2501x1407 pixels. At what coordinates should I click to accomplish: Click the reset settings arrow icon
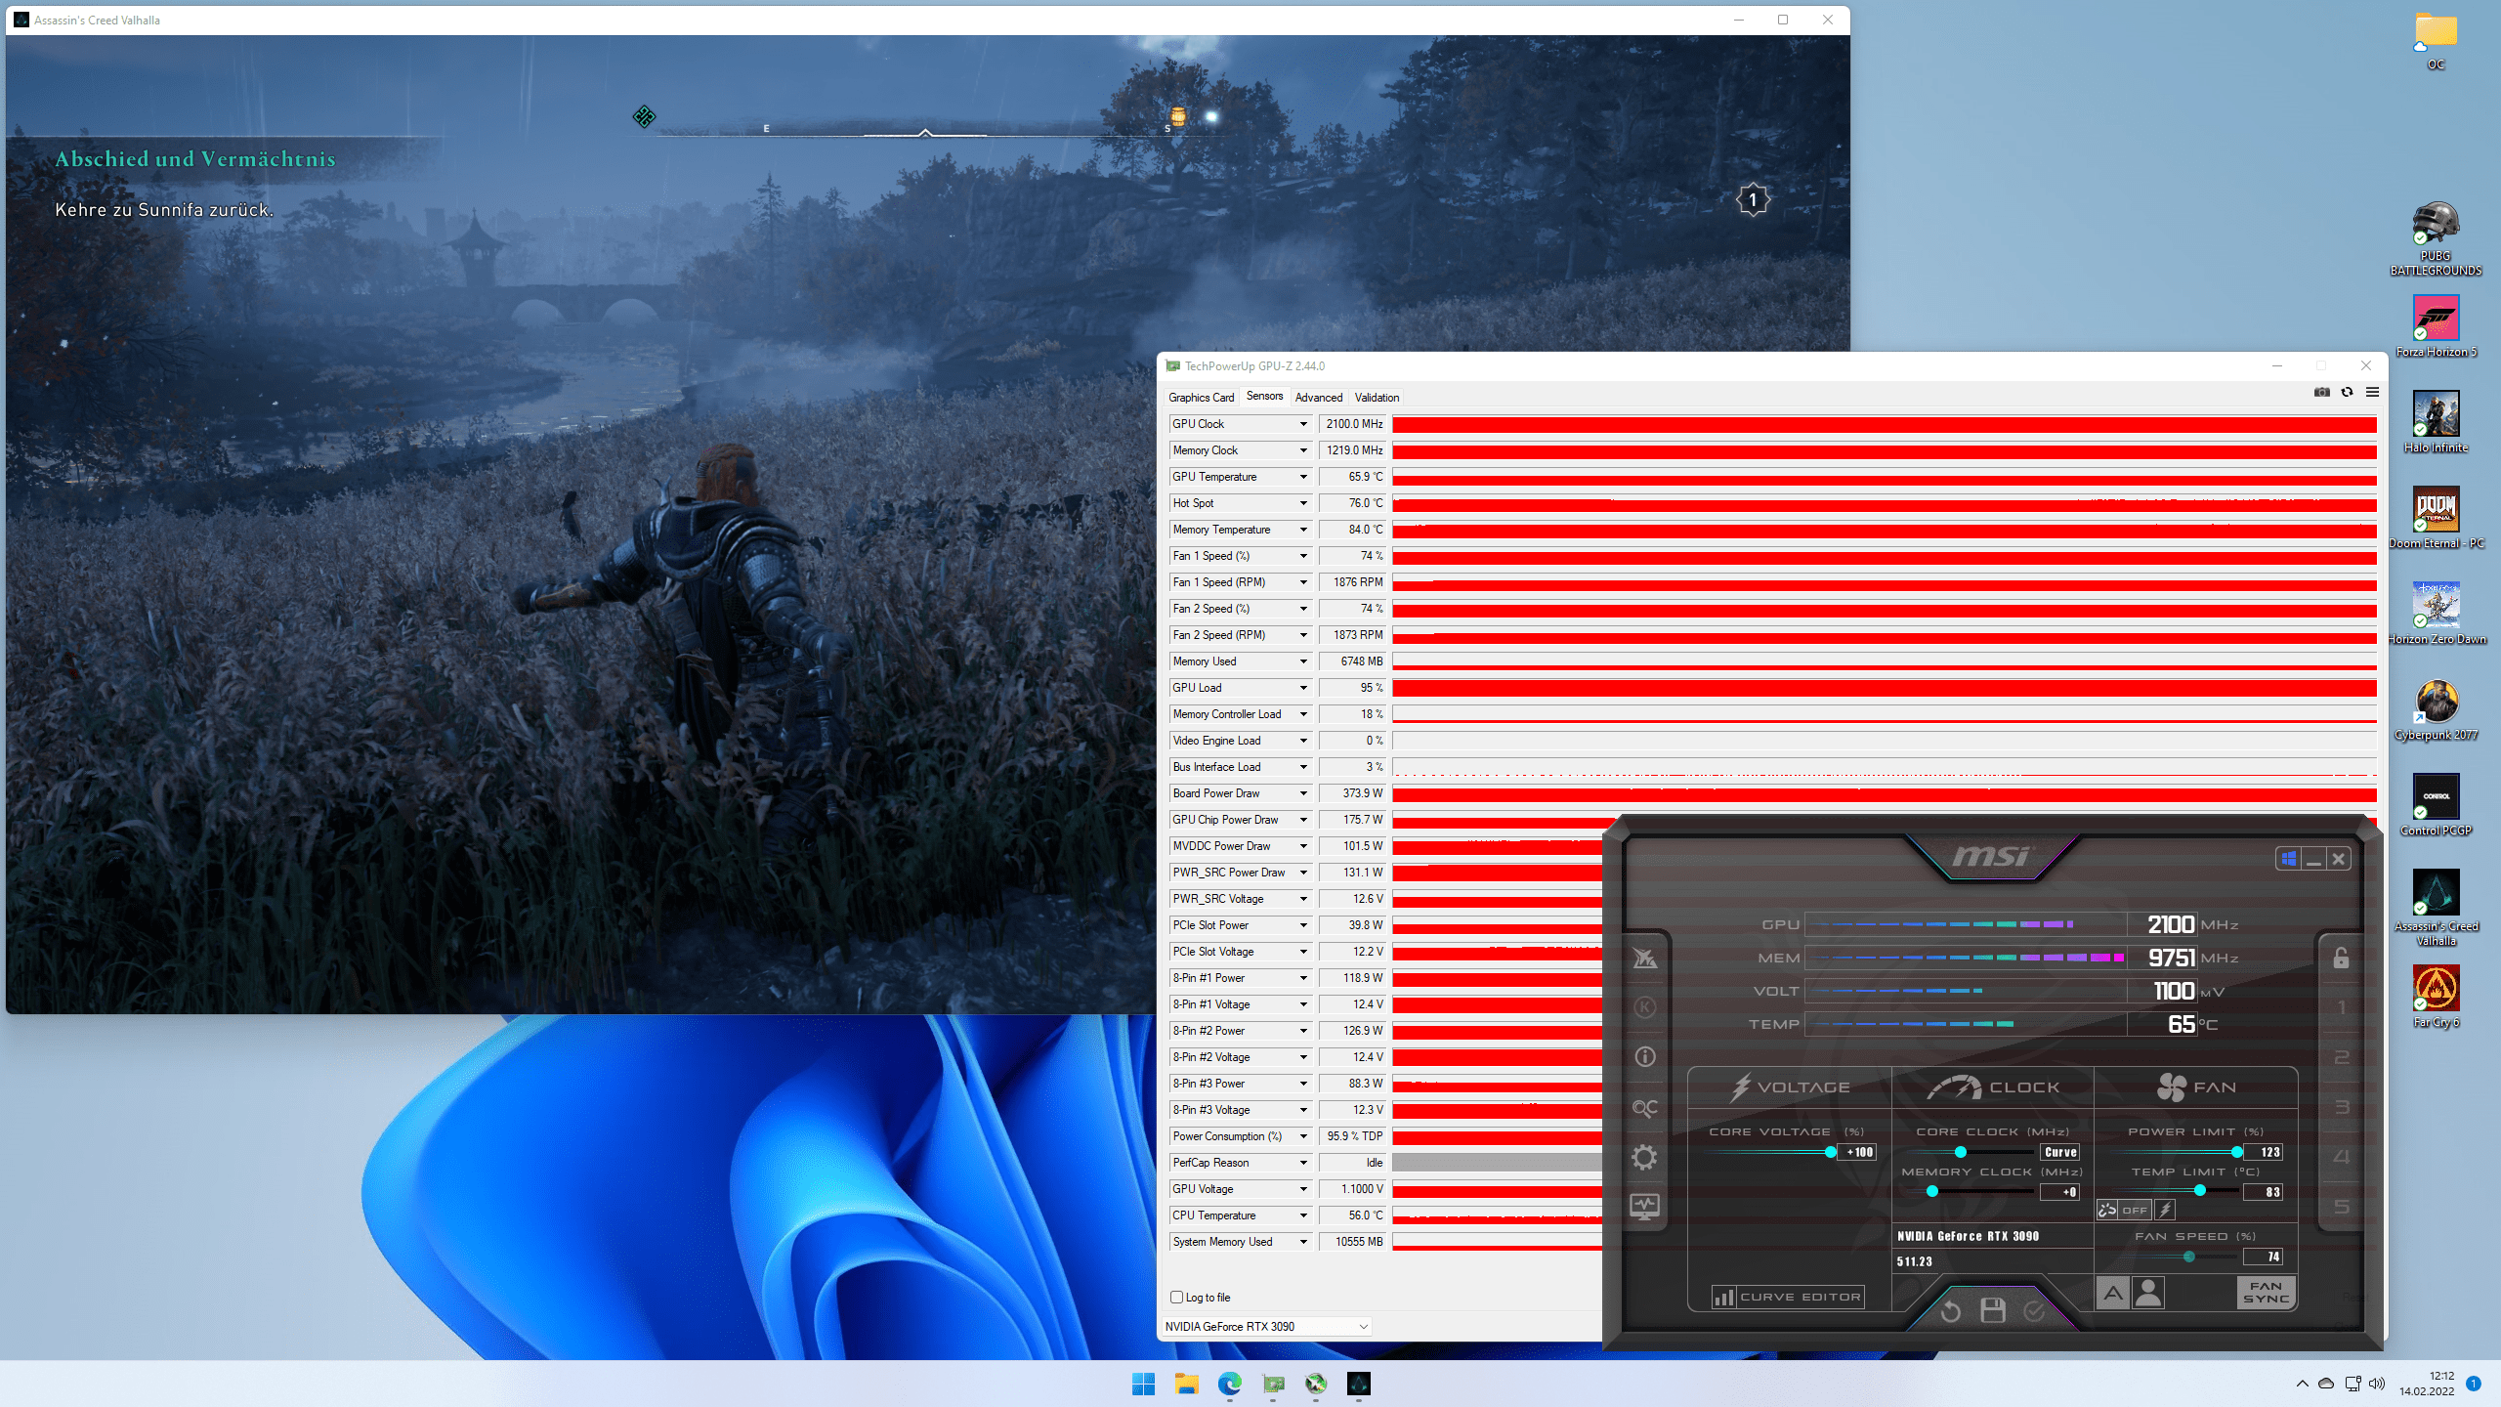1950,1310
